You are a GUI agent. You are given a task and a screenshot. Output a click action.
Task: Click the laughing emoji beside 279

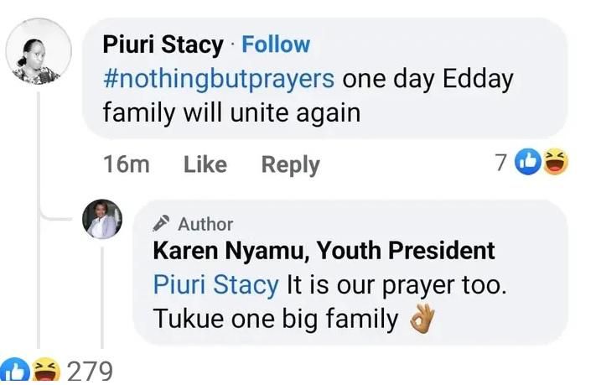tap(41, 371)
